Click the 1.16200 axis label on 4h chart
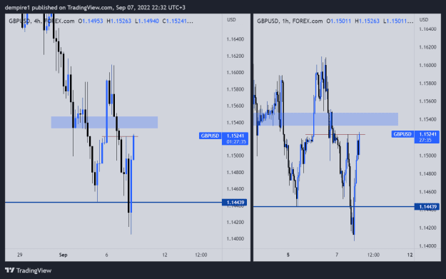The height and width of the screenshot is (279, 446). (x=235, y=56)
